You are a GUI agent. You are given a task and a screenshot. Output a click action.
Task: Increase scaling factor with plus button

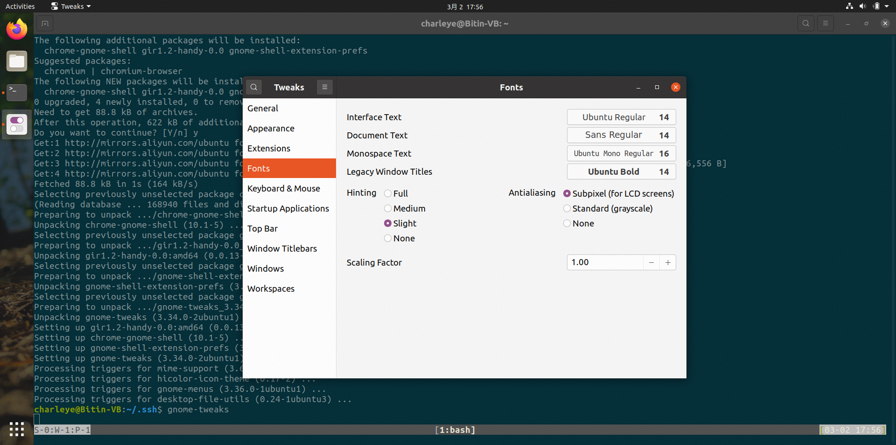668,262
